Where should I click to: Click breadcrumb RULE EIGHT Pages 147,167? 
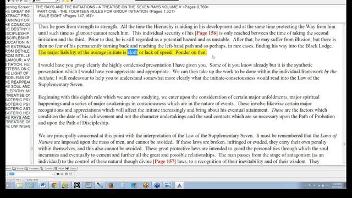pos(66,16)
